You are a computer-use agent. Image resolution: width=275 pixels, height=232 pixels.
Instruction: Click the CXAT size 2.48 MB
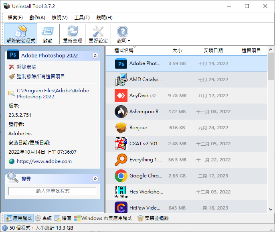click(x=177, y=144)
